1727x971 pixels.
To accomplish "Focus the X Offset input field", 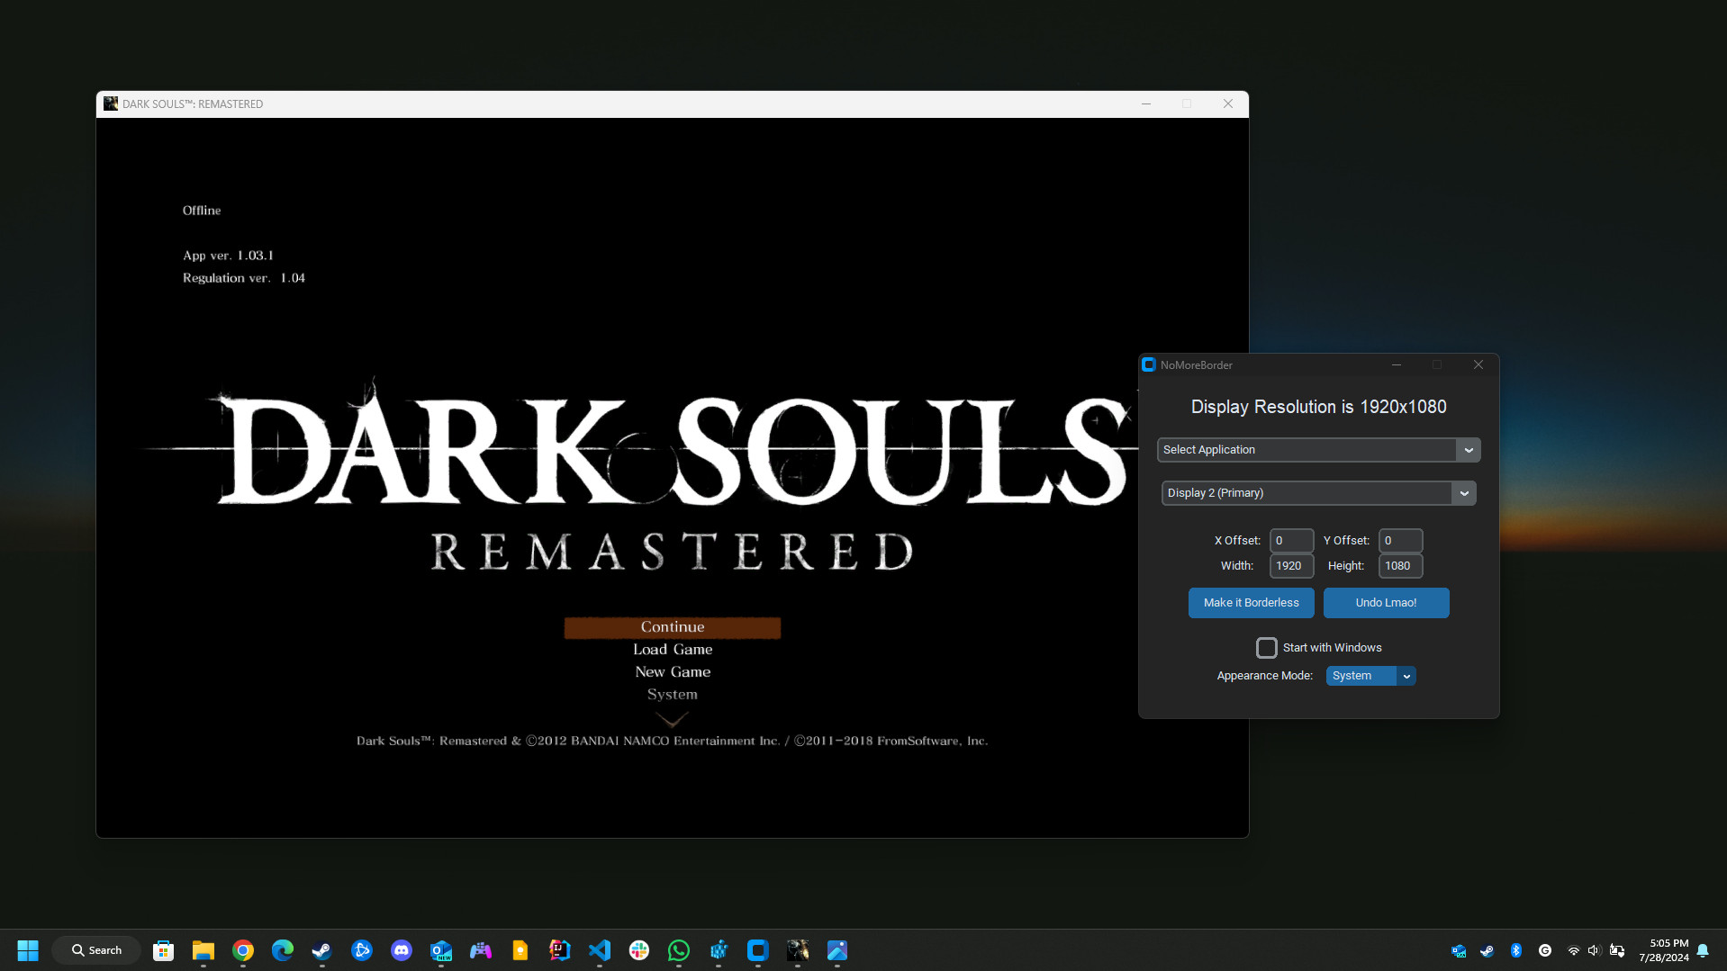I will click(x=1291, y=541).
